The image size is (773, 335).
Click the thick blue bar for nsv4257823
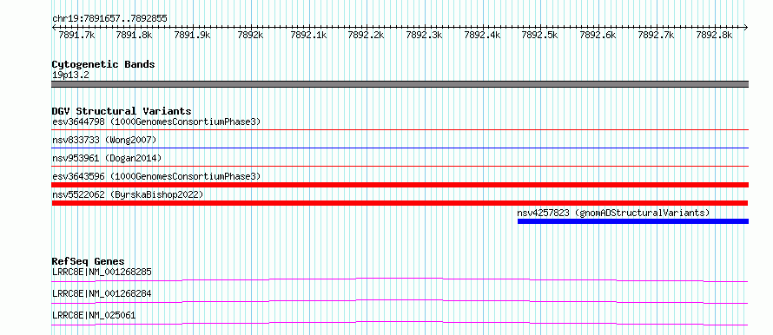(x=633, y=221)
